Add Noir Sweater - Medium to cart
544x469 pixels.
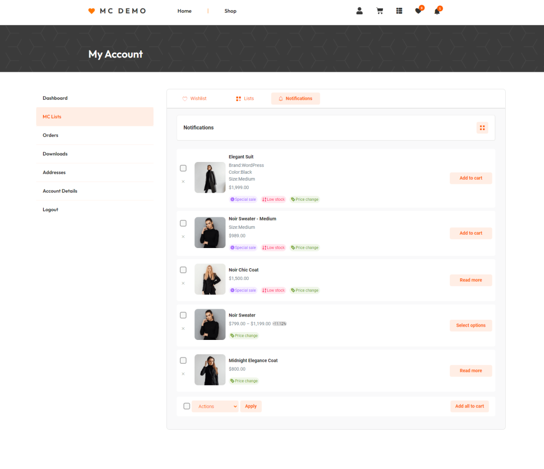pos(471,233)
